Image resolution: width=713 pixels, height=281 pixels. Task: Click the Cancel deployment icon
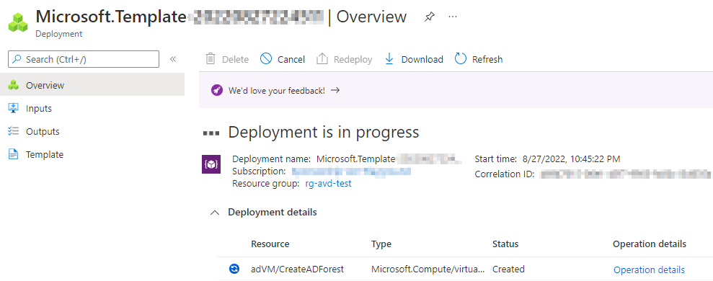[266, 59]
